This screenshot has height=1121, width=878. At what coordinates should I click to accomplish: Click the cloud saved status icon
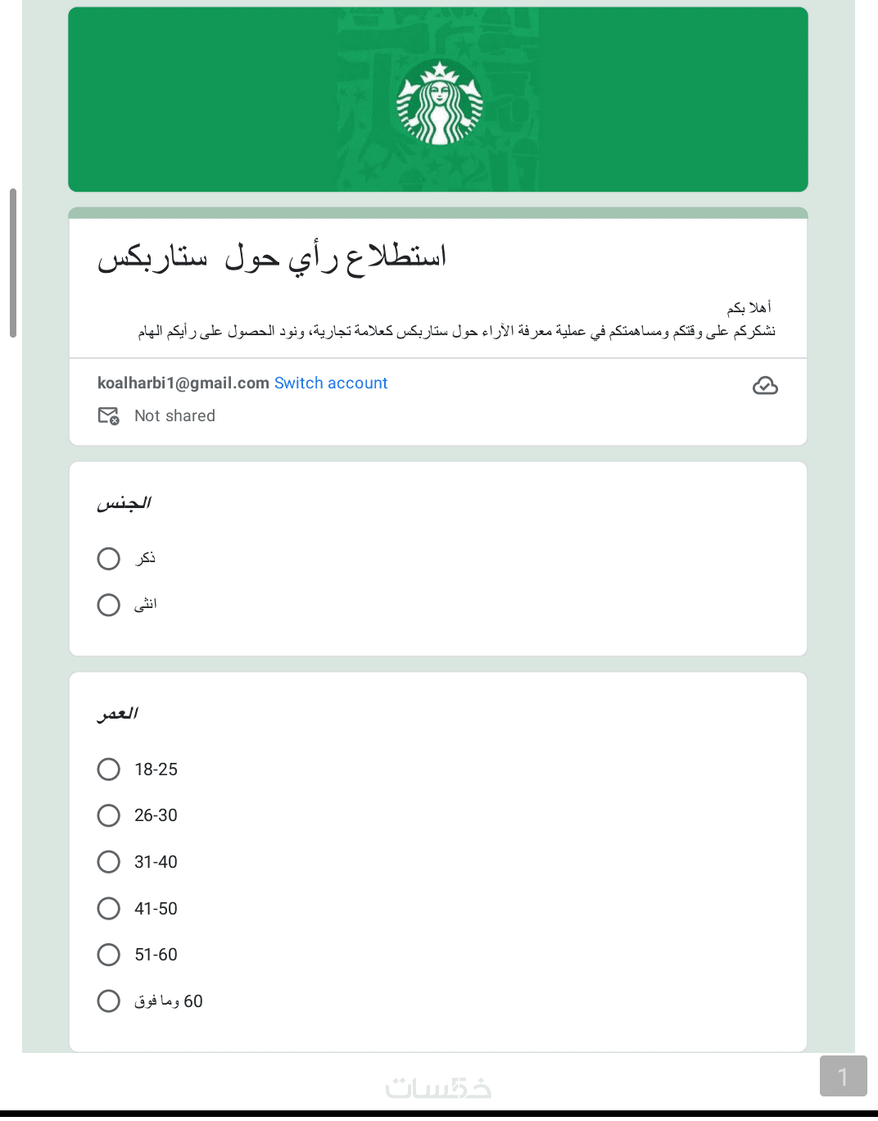[765, 385]
